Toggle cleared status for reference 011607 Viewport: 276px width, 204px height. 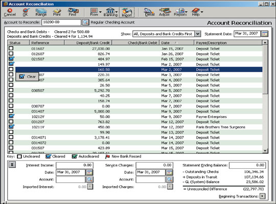(x=11, y=48)
